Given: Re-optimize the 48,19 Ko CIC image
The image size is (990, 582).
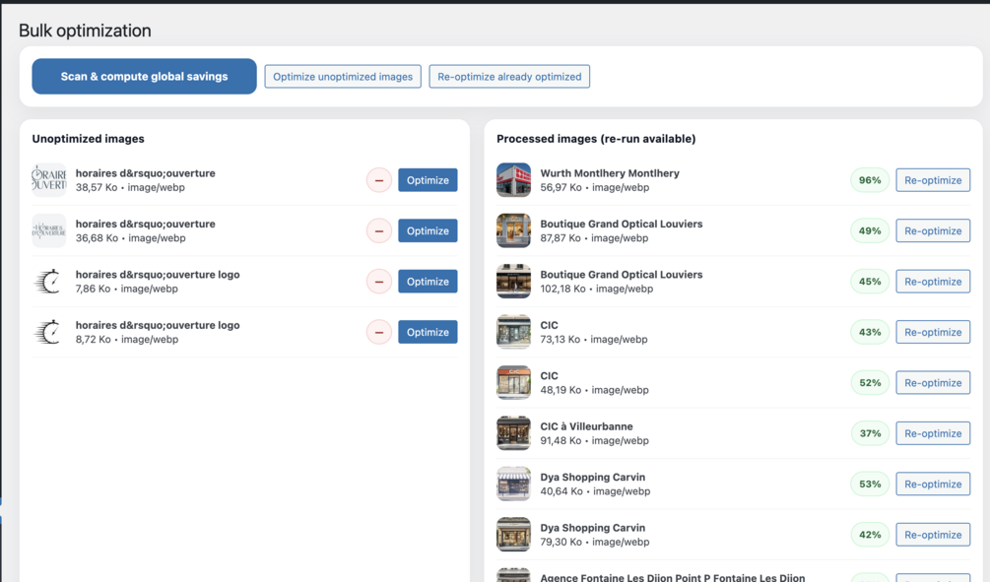Looking at the screenshot, I should click(x=933, y=382).
